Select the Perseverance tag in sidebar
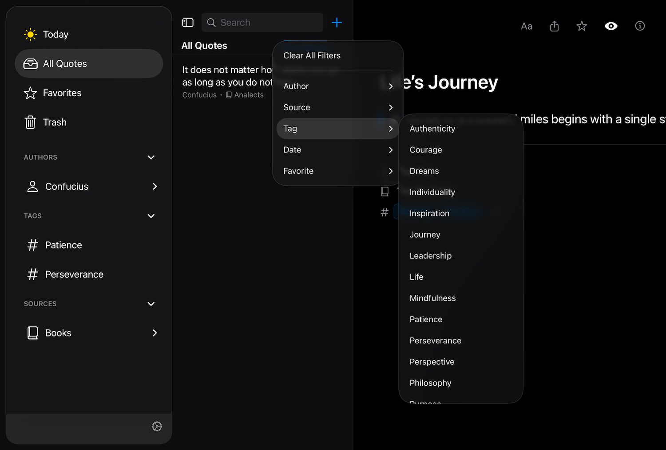The width and height of the screenshot is (666, 450). point(74,274)
